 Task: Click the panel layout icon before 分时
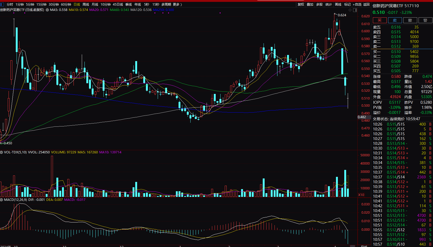[2, 4]
